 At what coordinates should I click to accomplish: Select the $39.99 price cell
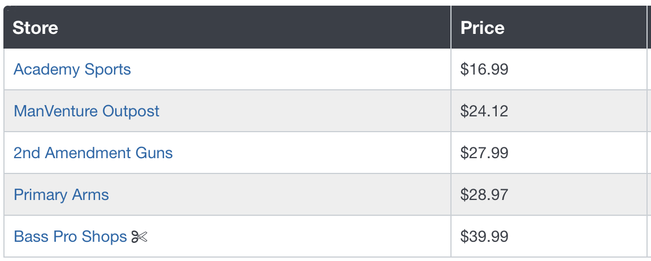tap(549, 236)
